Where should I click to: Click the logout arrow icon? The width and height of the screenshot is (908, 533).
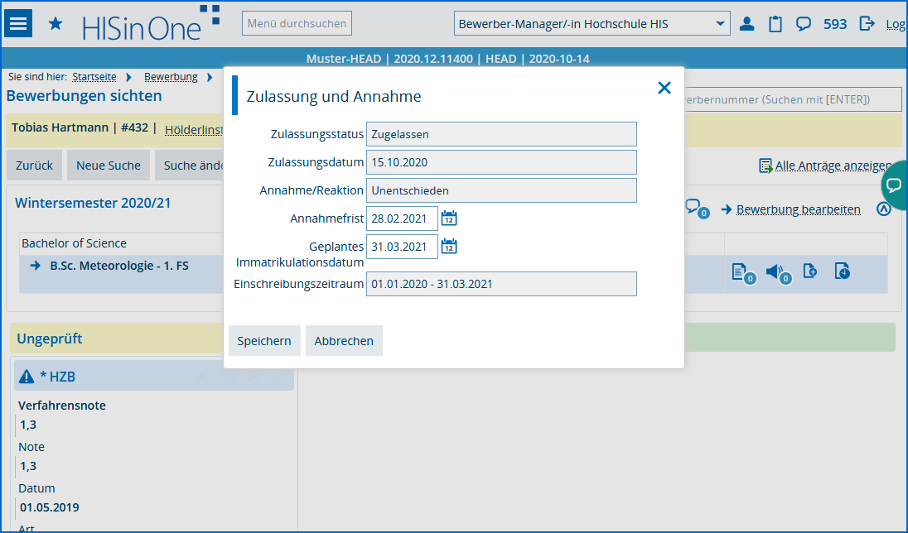point(867,24)
